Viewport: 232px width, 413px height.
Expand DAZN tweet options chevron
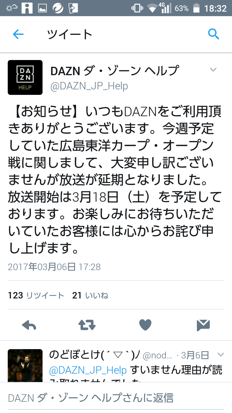tap(213, 70)
